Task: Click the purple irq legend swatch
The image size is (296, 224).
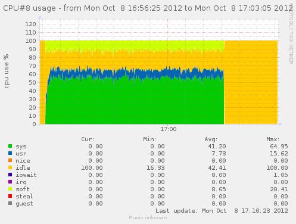Action: pyautogui.click(x=10, y=182)
